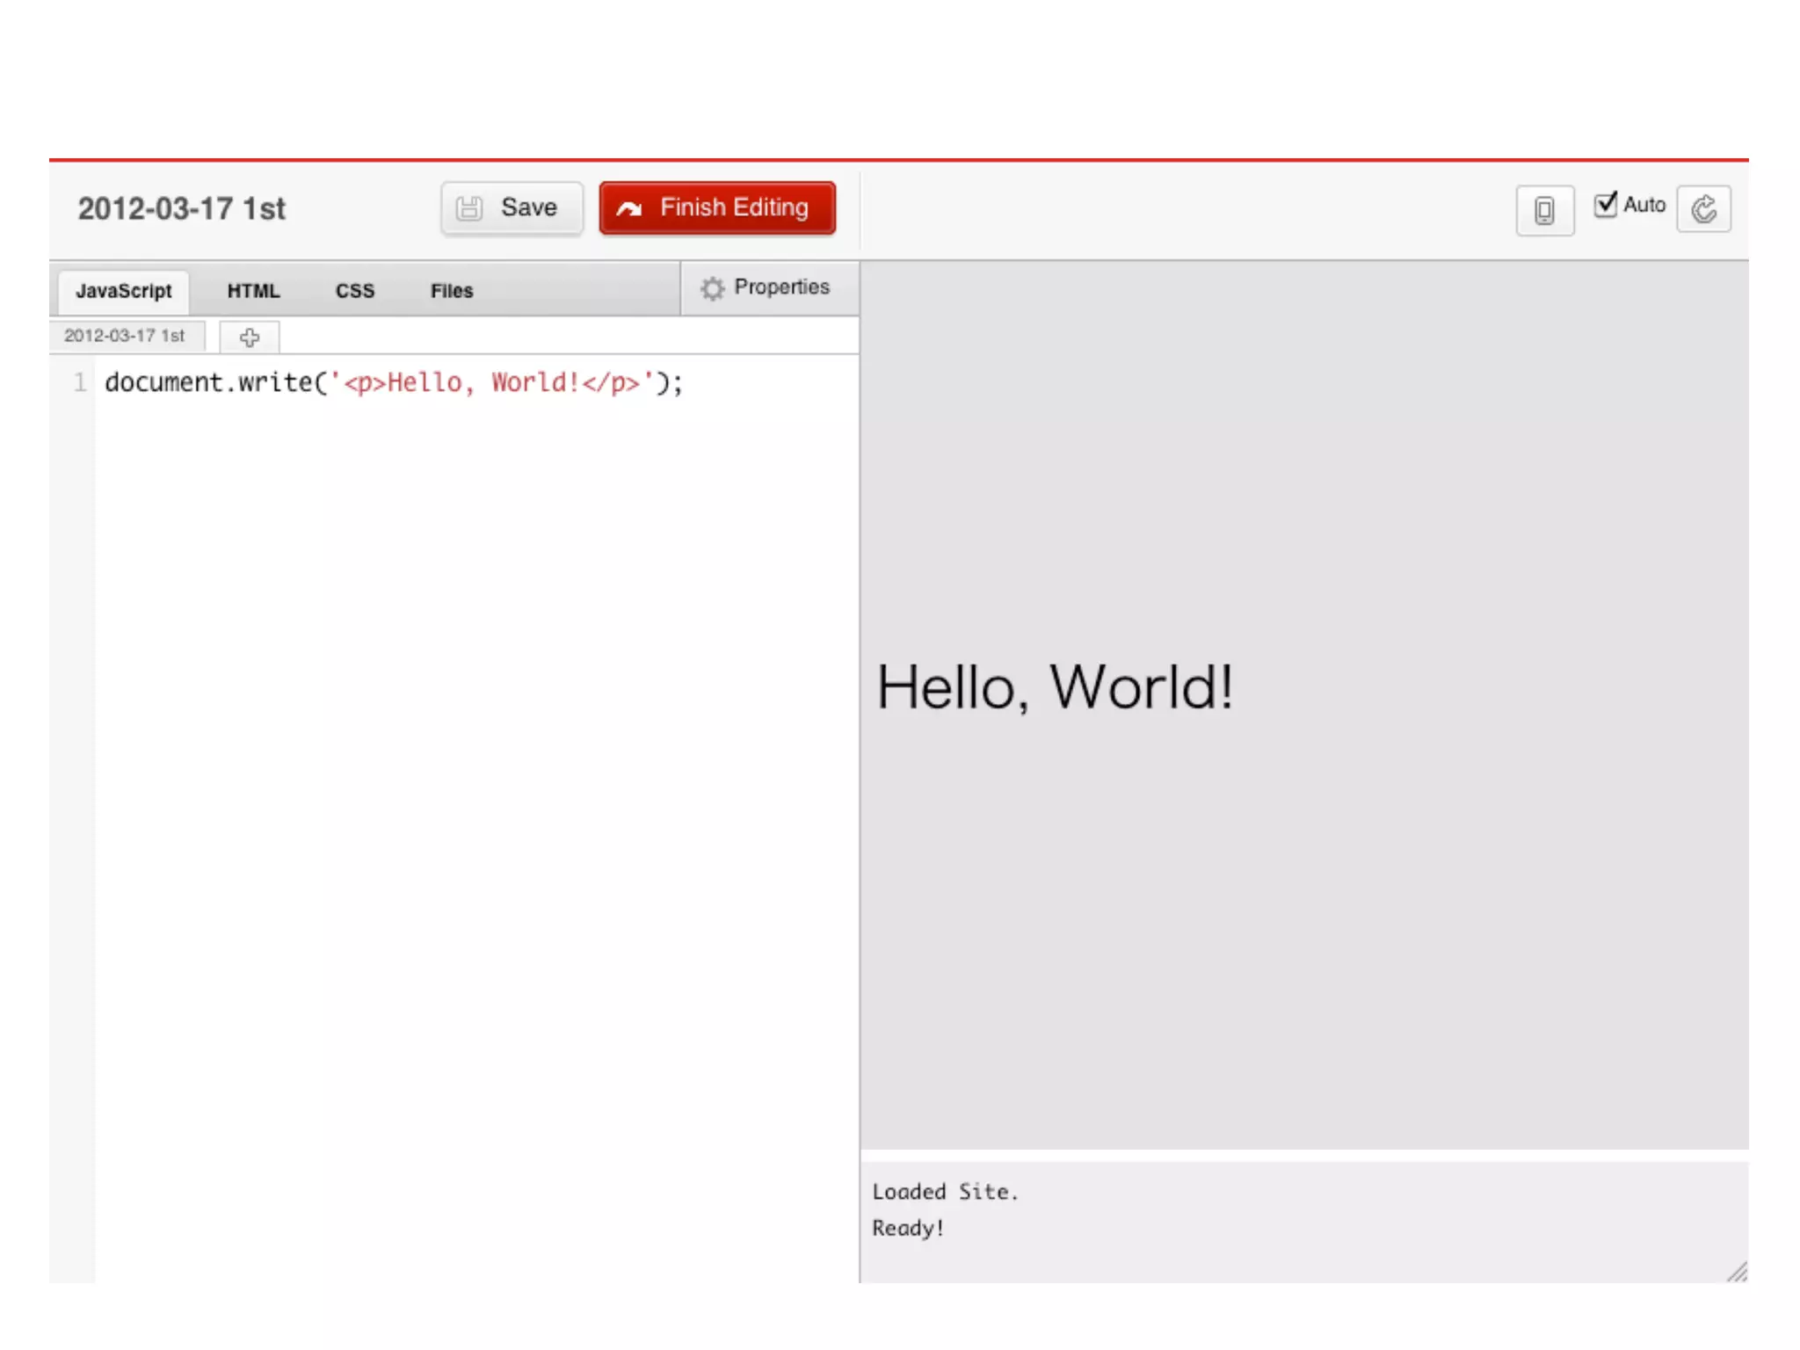Add a new file with plus icon
Image resolution: width=1800 pixels, height=1350 pixels.
(250, 337)
